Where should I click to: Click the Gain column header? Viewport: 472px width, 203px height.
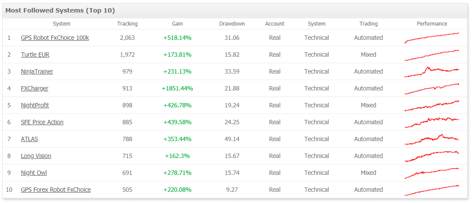tap(177, 24)
